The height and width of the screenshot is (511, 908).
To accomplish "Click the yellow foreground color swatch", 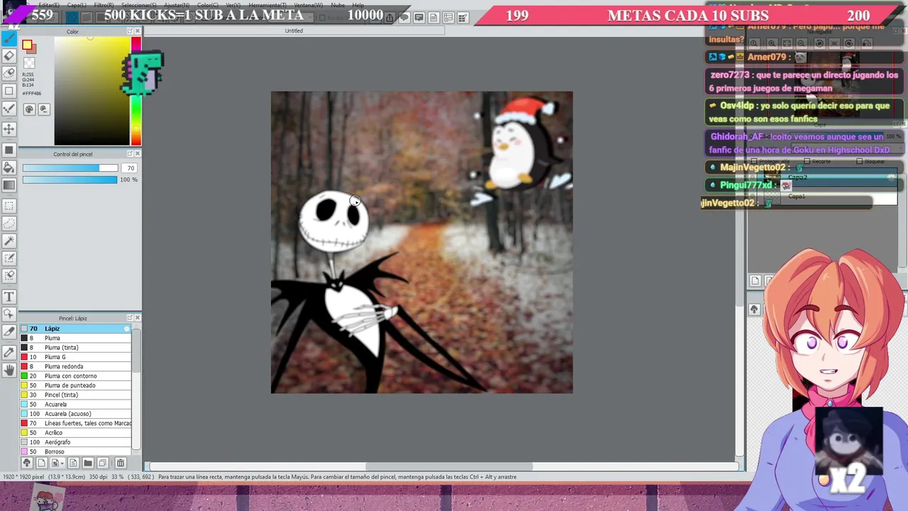I will click(27, 46).
